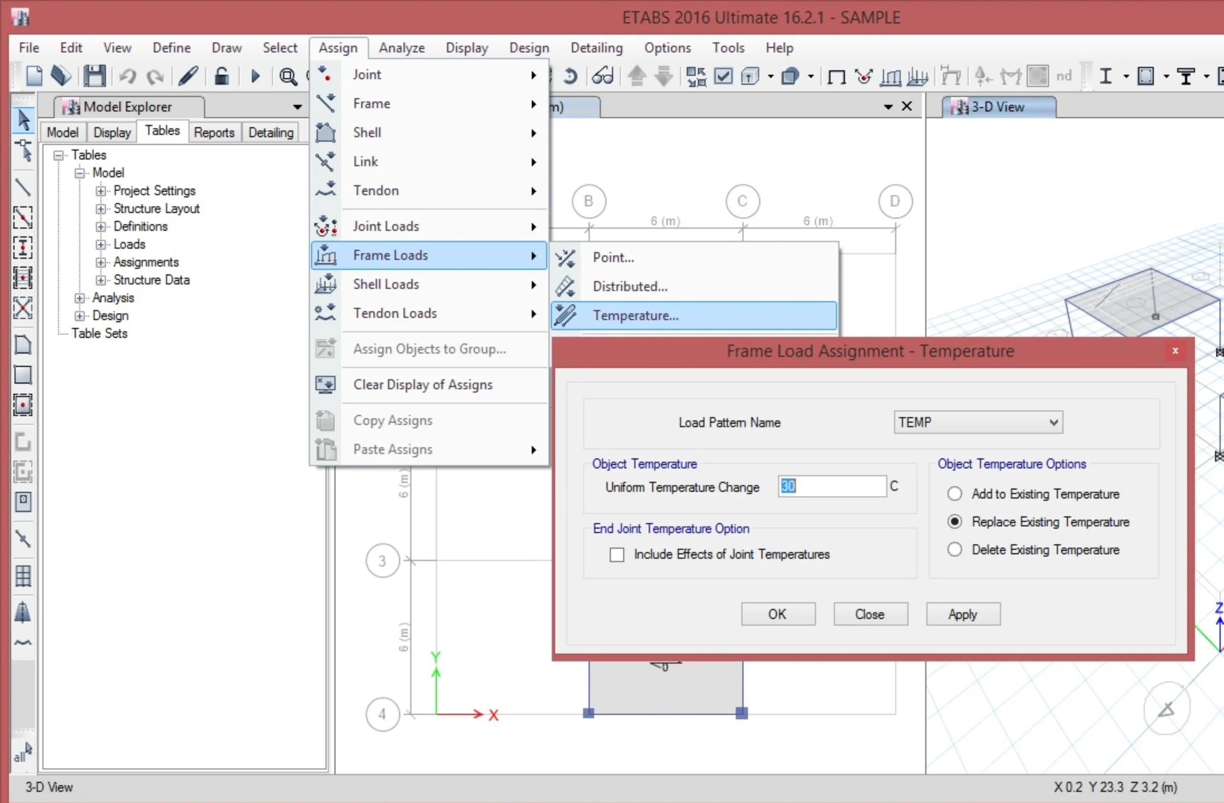Open the Analyze menu
Screen dimensions: 1224x803
tap(402, 48)
